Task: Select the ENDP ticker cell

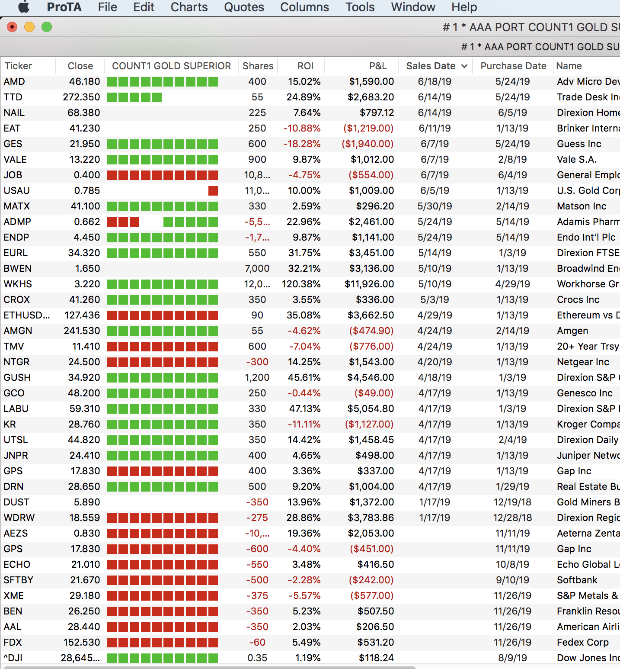Action: (16, 237)
